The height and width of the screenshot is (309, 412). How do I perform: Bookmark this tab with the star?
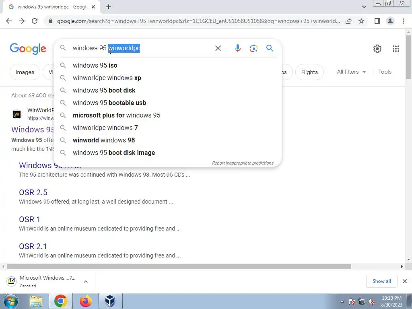pyautogui.click(x=361, y=21)
